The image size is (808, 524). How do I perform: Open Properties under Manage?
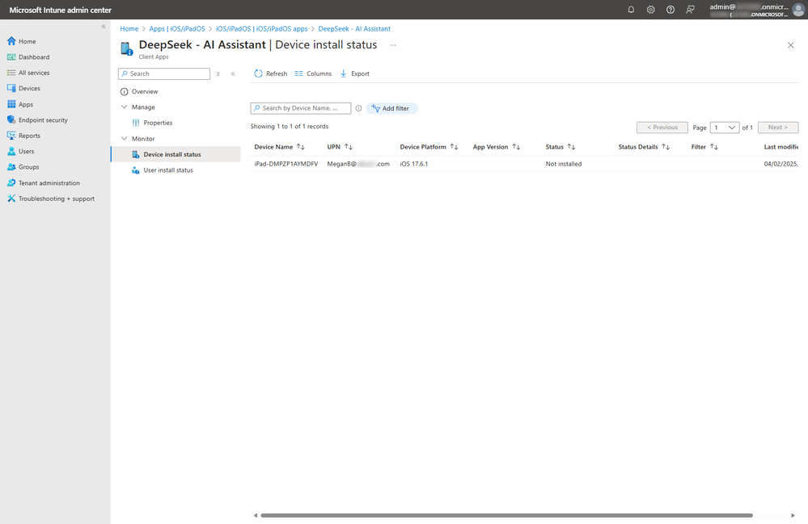[158, 123]
